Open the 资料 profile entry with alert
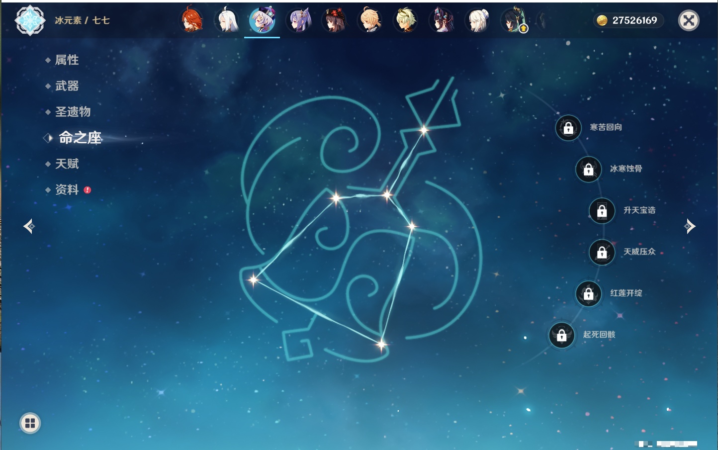 [67, 189]
